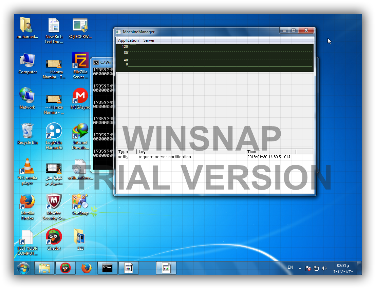
Task: Select the 2016-01-30 14:30:51 time cell
Action: click(269, 157)
